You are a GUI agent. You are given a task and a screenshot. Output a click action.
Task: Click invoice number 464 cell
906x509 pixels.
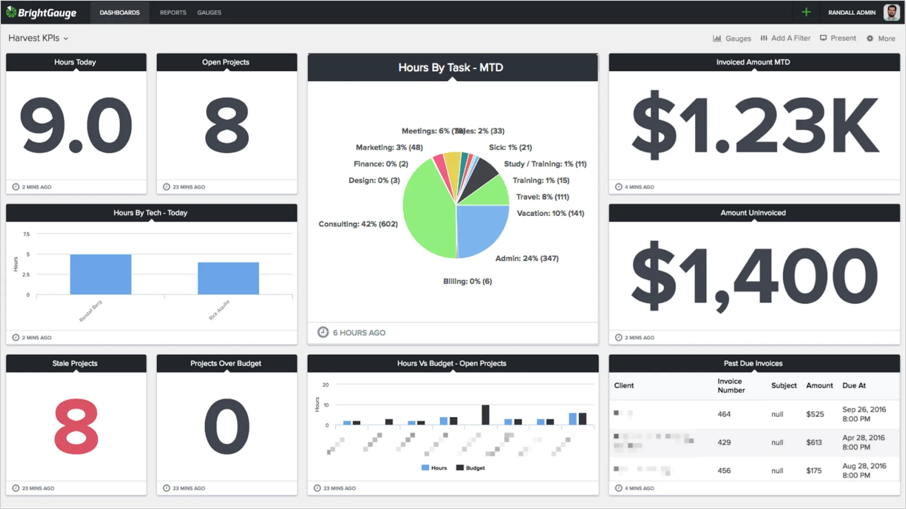pyautogui.click(x=724, y=414)
